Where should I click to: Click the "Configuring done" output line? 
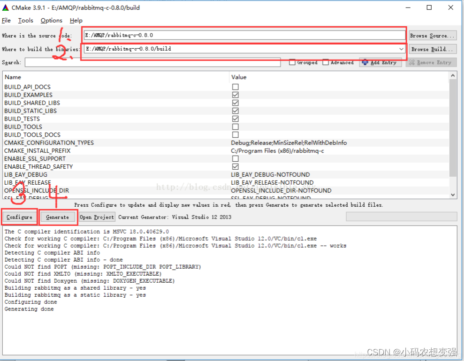pyautogui.click(x=31, y=302)
